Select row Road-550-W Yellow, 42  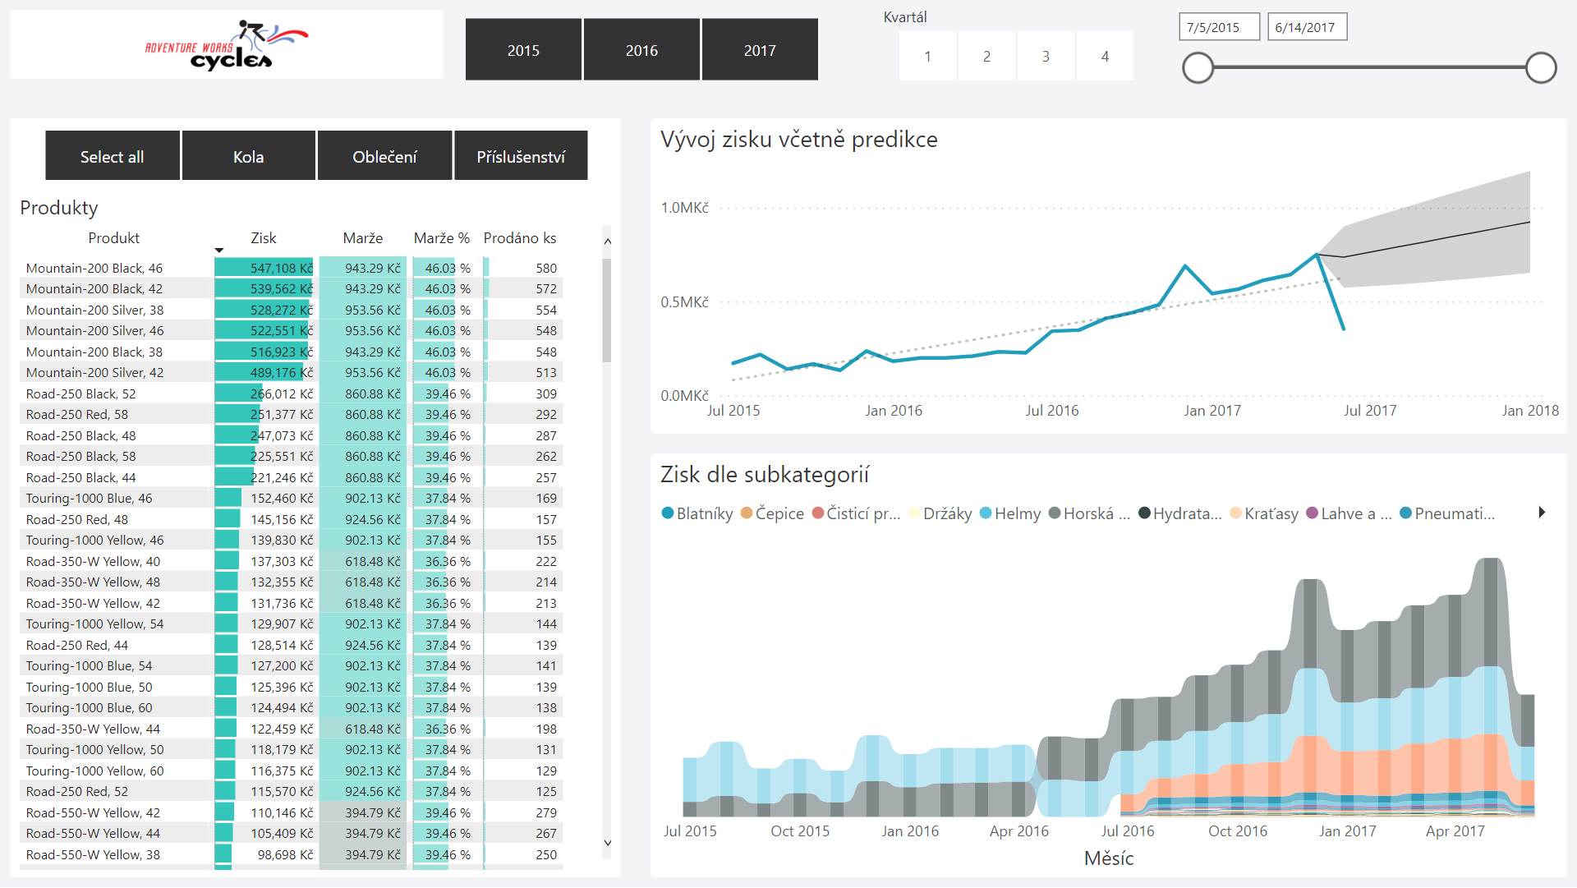[x=292, y=812]
